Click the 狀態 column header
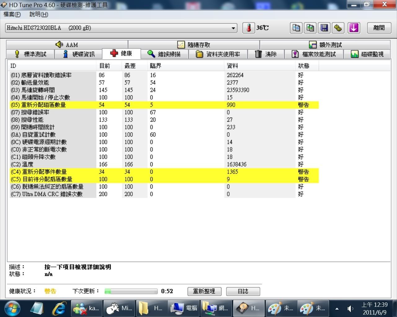Screen dimensions: 397x317 pyautogui.click(x=307, y=66)
